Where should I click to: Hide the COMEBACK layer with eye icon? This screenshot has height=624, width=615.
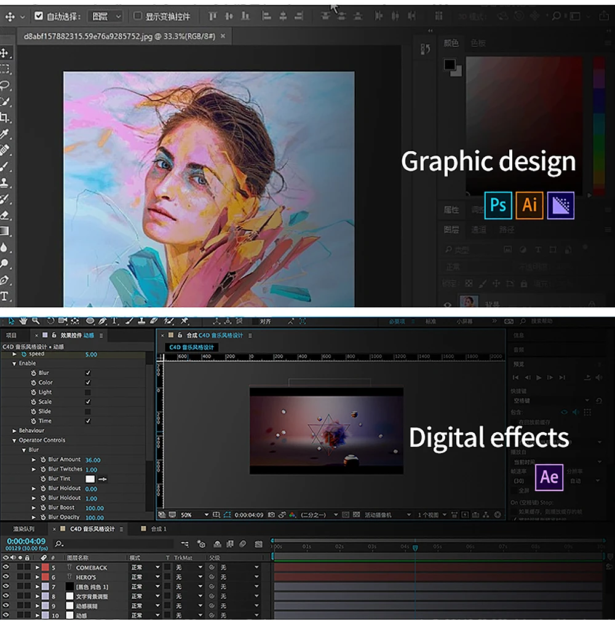pos(6,567)
